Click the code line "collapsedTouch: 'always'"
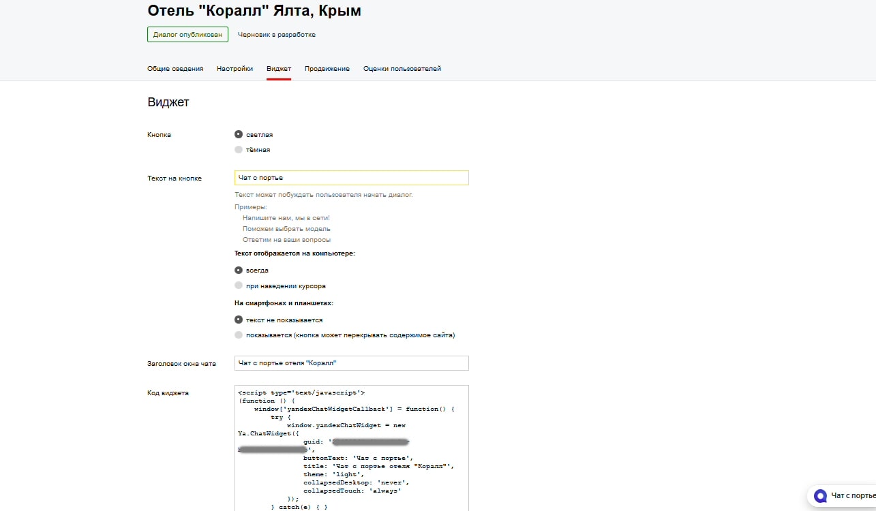This screenshot has width=876, height=511. [x=352, y=491]
